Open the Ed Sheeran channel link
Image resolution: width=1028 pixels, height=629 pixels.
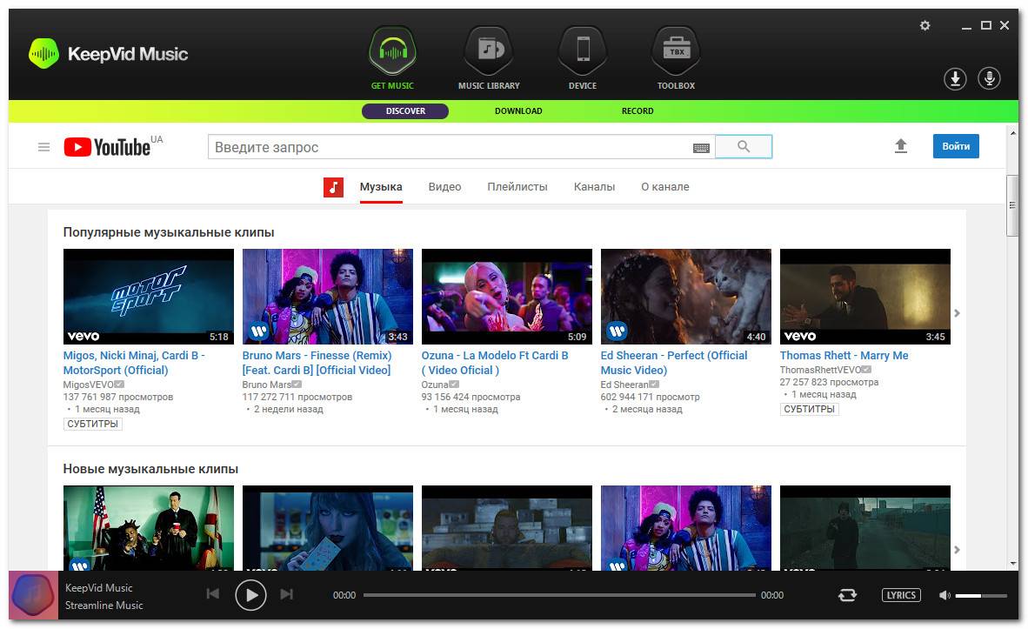[624, 385]
